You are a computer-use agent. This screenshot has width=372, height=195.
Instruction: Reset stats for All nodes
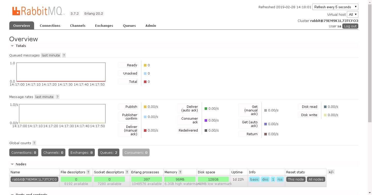[x=316, y=179]
